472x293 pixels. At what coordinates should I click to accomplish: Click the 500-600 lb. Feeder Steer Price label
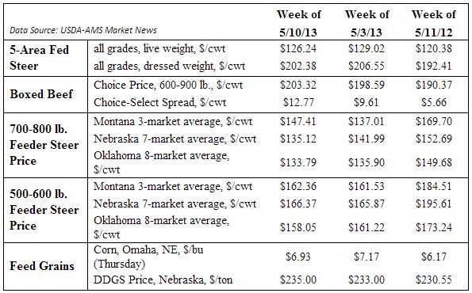coord(44,210)
